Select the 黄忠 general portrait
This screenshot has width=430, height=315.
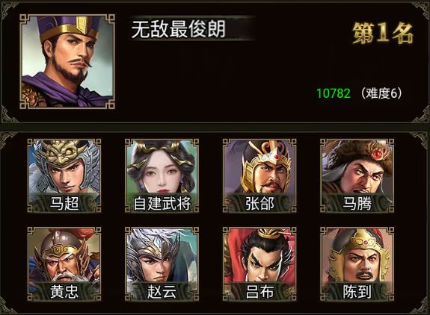[64, 263]
